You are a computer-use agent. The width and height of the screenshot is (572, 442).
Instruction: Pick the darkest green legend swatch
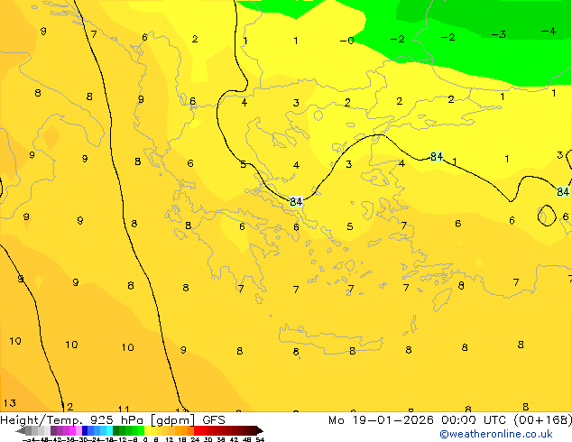115,430
